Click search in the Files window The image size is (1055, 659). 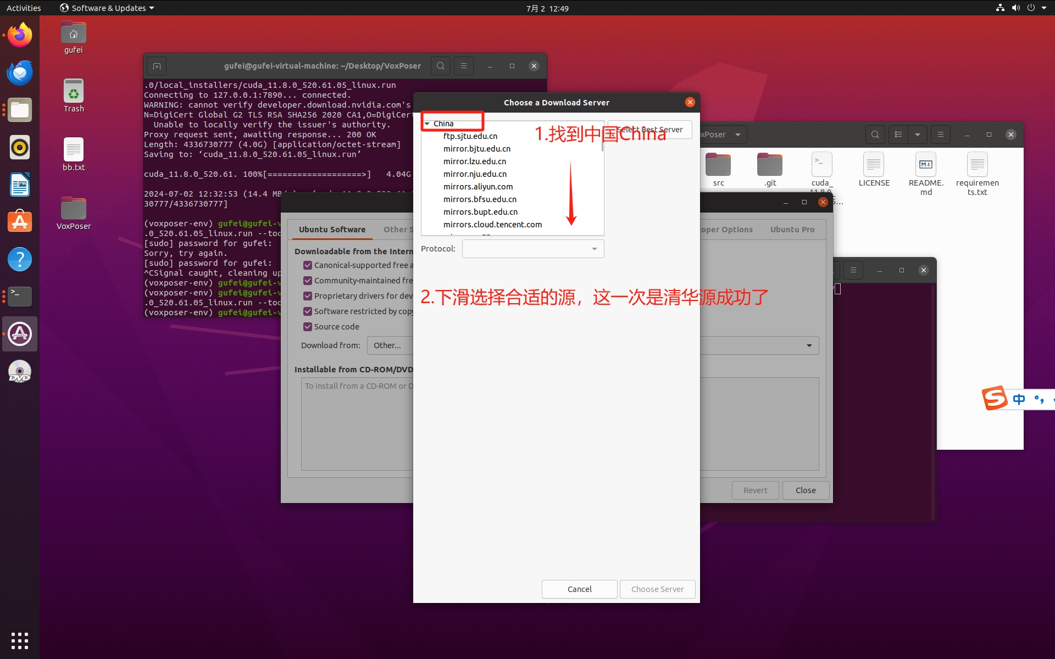(x=875, y=135)
